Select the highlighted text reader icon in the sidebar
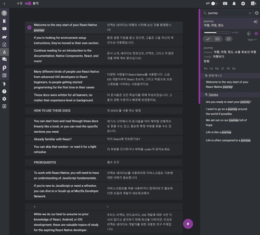 pyautogui.click(x=4, y=52)
